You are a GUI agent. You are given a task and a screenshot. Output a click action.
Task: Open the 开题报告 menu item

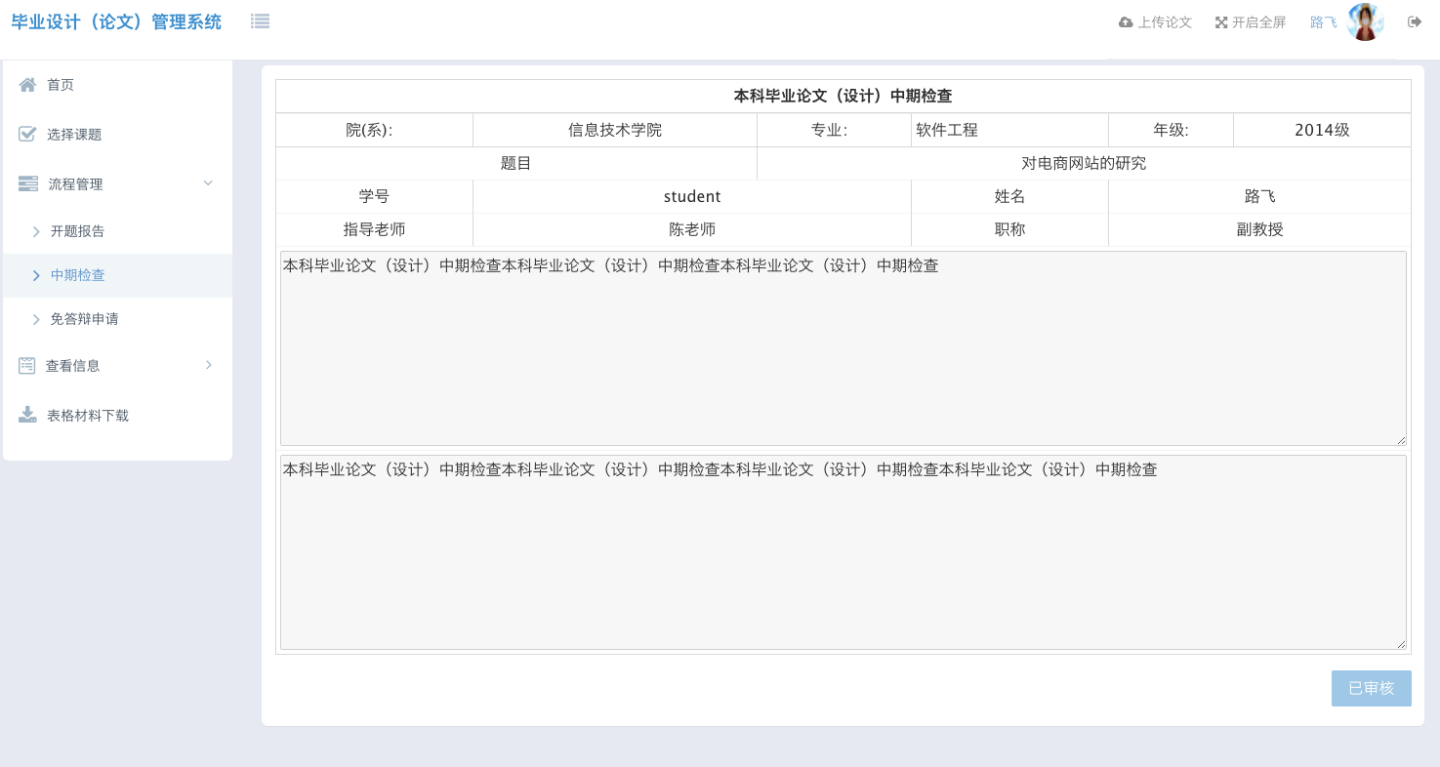click(x=78, y=231)
